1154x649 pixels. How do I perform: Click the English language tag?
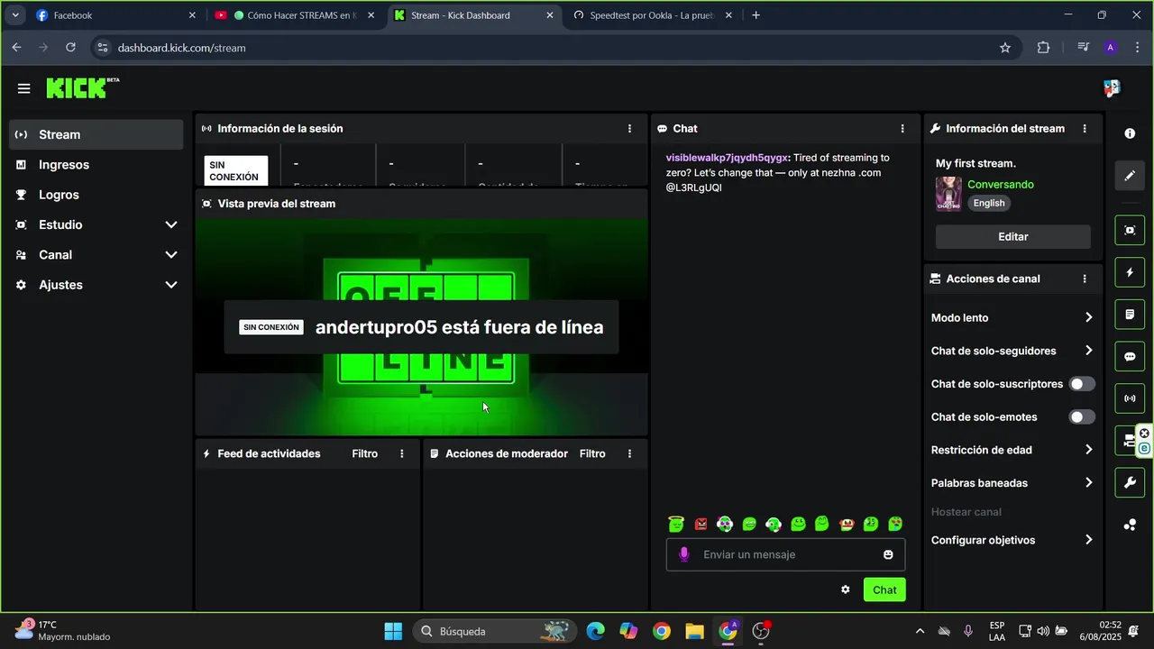coord(989,203)
